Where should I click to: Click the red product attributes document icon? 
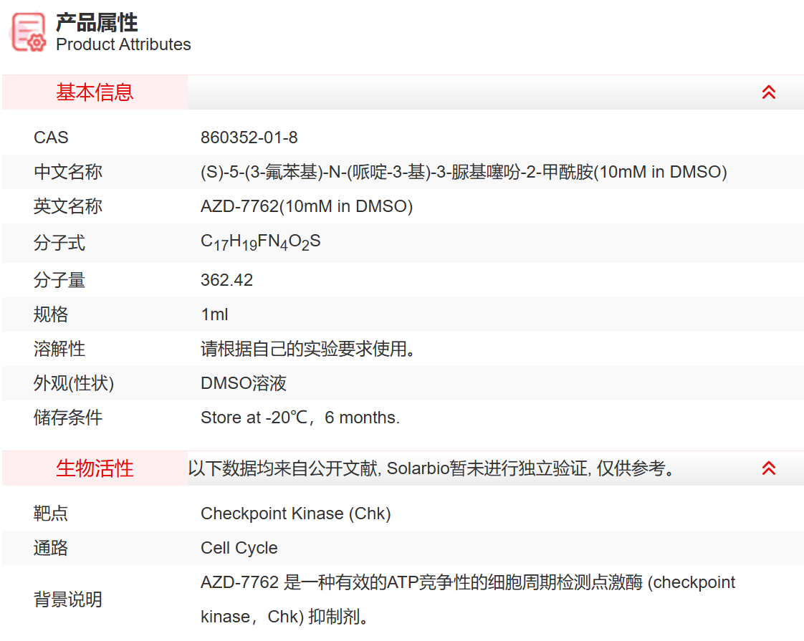coord(26,32)
